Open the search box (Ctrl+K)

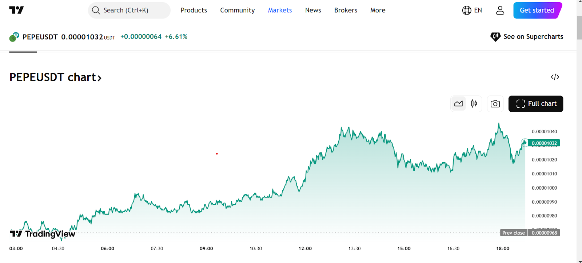[x=129, y=10]
